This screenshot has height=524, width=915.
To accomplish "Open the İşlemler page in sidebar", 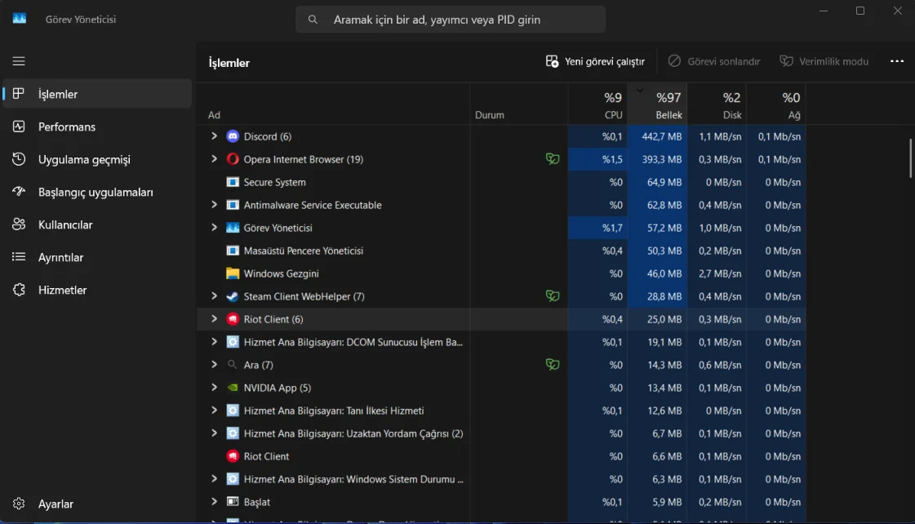I will pos(97,94).
